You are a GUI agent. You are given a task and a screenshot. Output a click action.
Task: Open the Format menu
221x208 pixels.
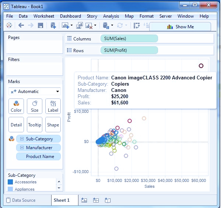147,16
